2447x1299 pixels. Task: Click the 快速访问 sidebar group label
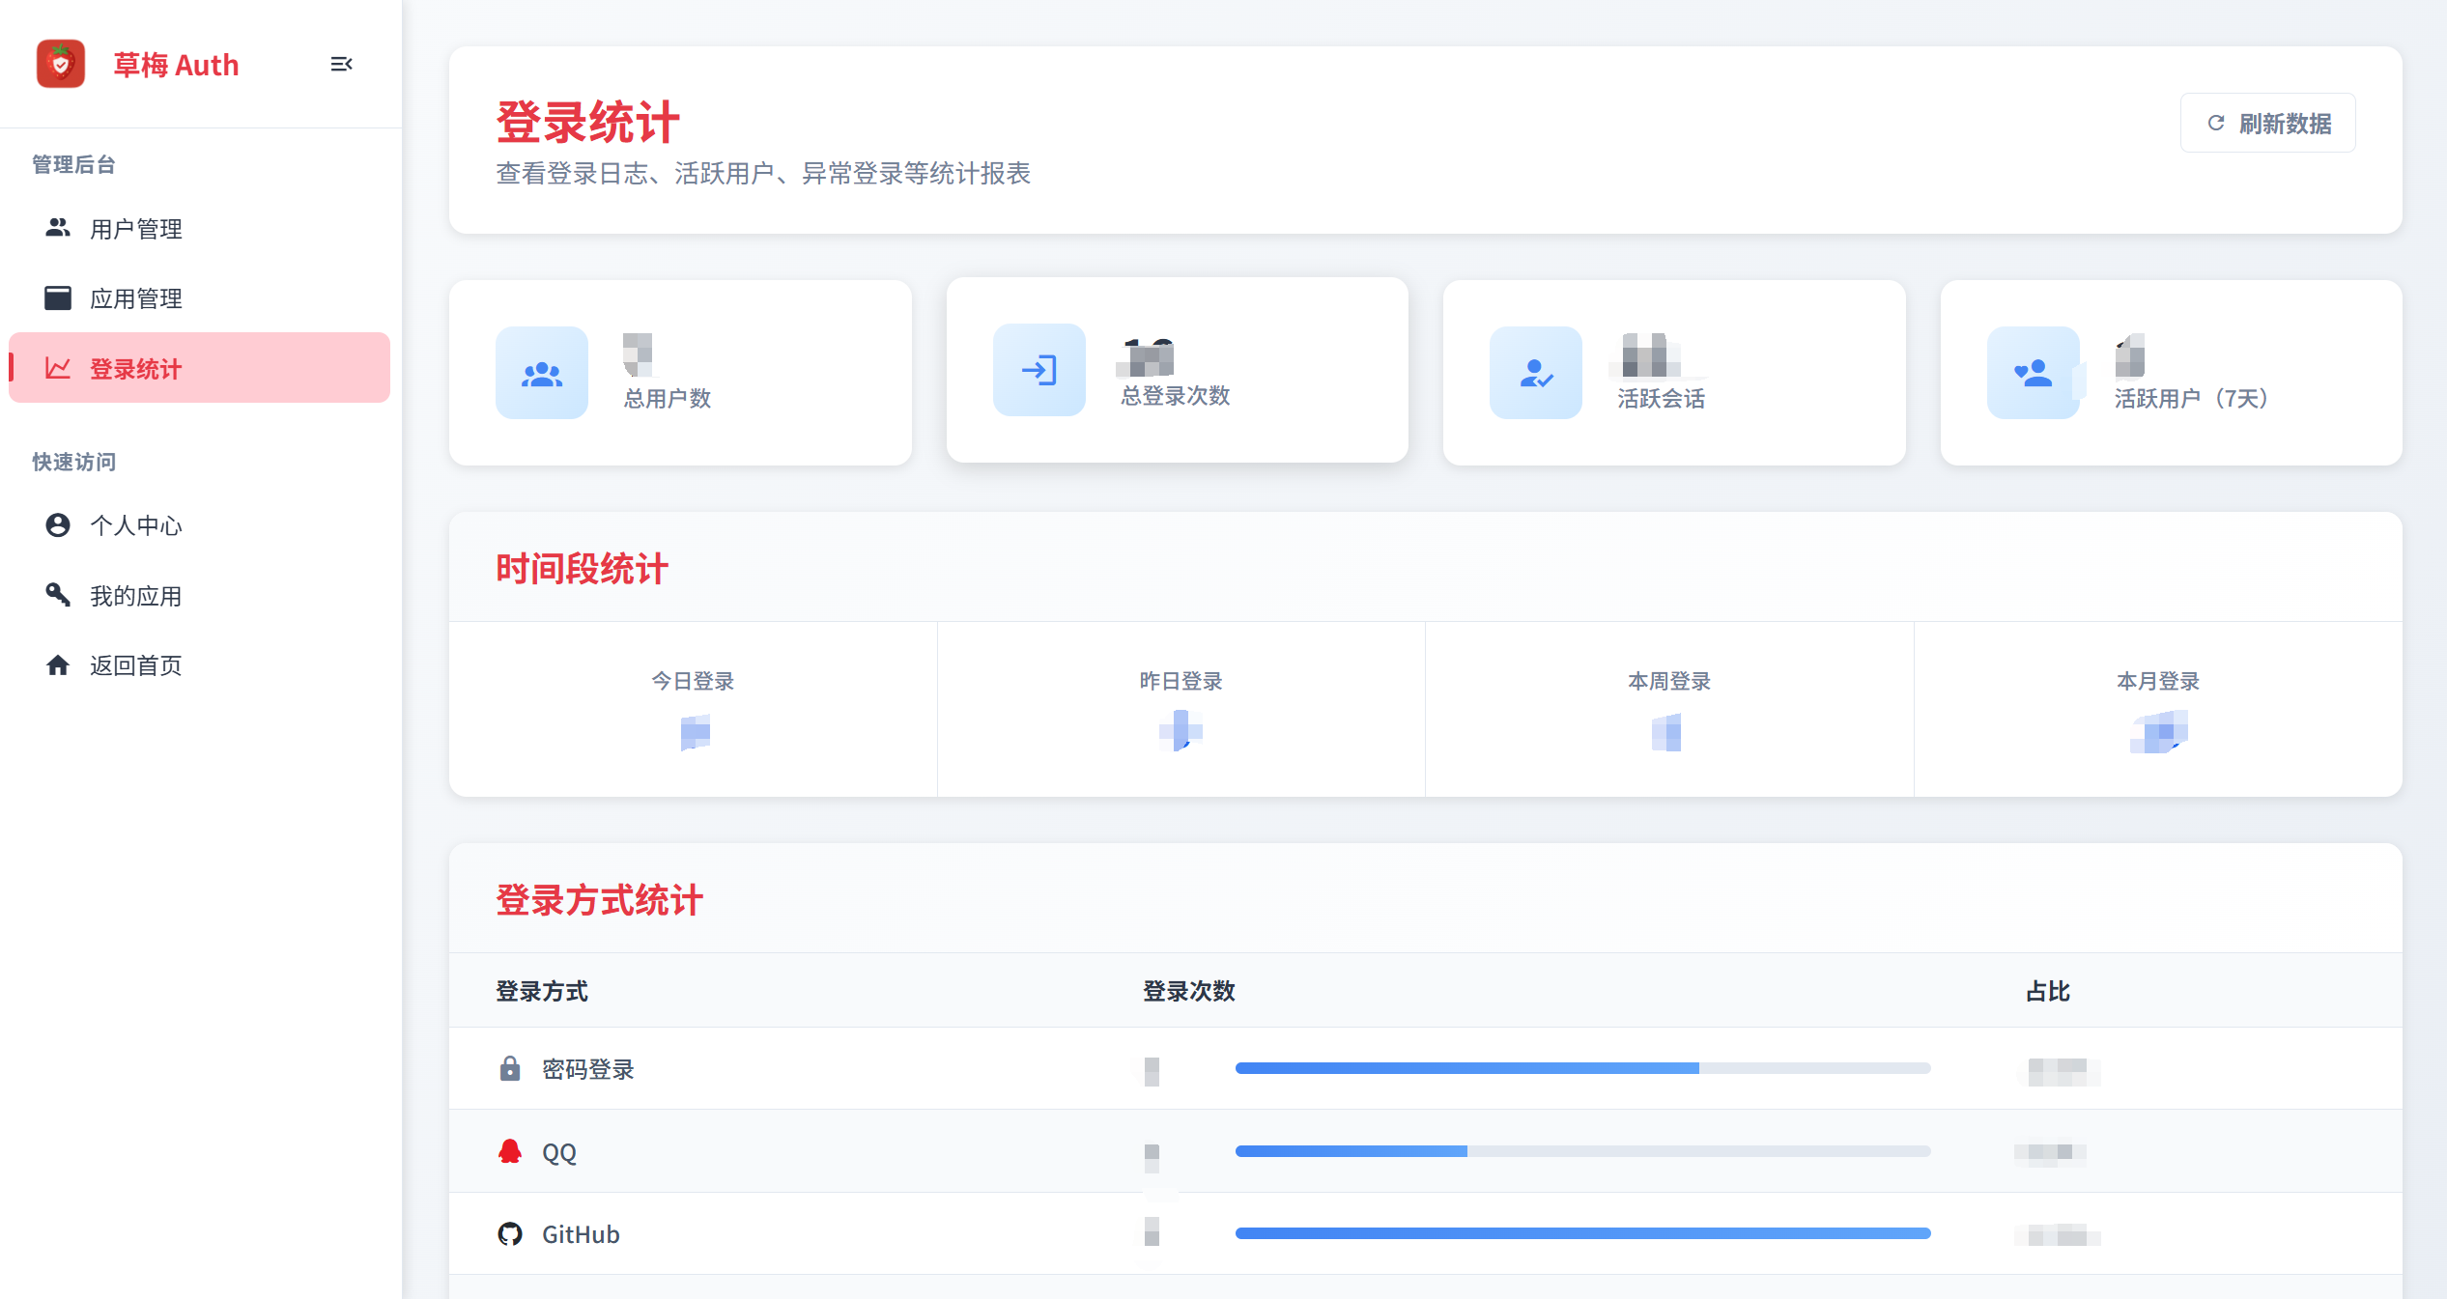[x=73, y=462]
